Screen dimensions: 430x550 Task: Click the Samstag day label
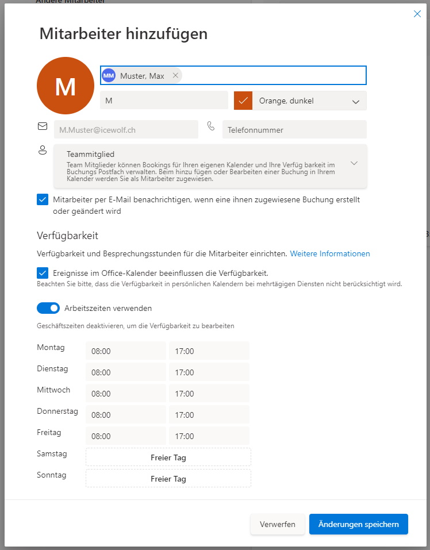[x=52, y=453]
